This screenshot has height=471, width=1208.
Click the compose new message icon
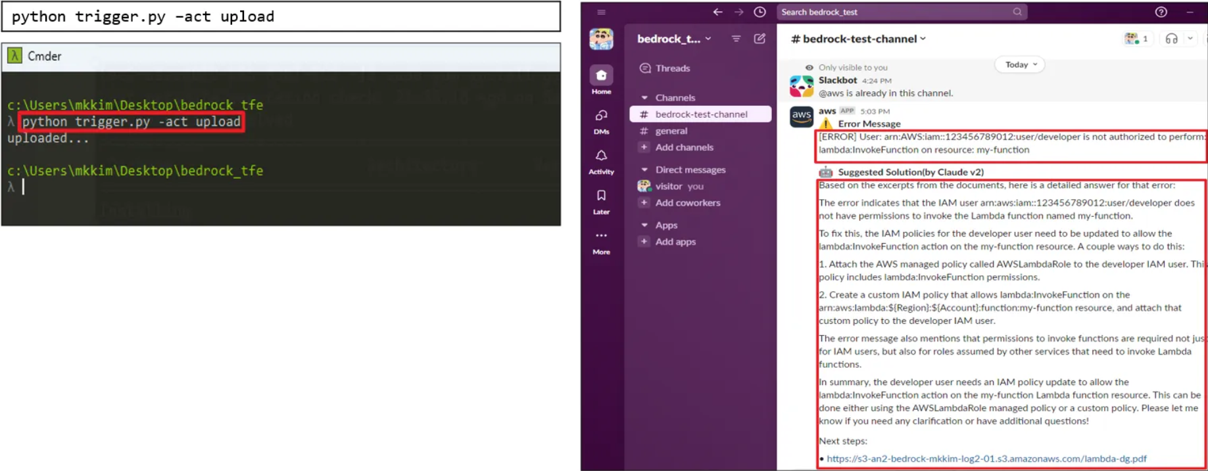(760, 39)
